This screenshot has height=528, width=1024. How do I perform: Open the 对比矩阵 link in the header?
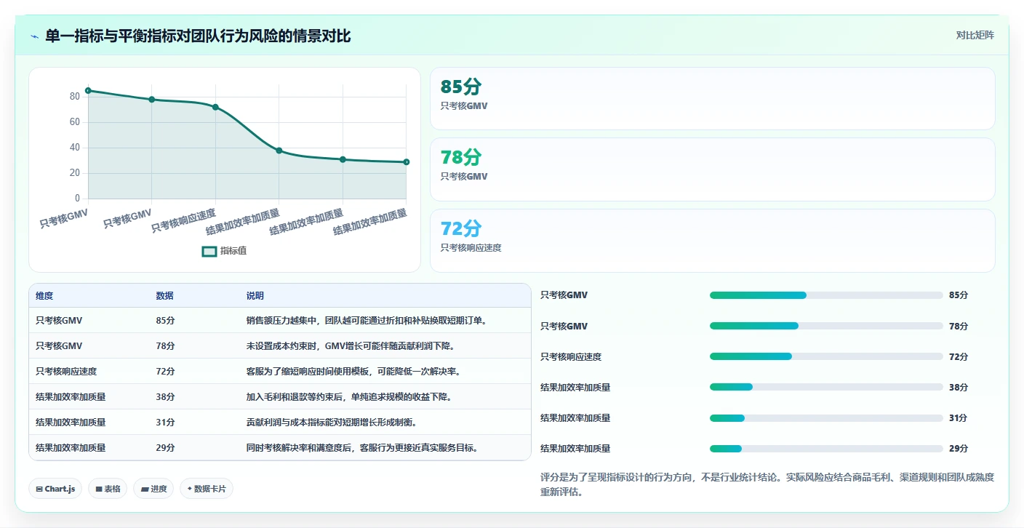975,35
